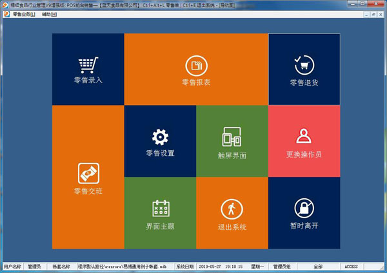Click the database path in status bar

[x=122, y=266]
